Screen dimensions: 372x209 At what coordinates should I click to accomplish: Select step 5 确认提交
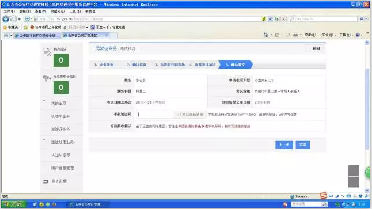point(236,64)
